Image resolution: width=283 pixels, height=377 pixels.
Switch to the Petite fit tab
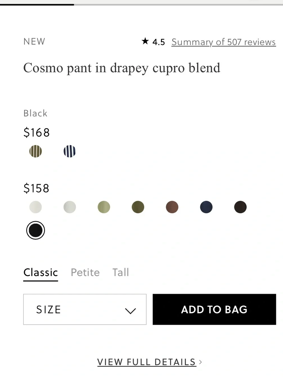(85, 272)
